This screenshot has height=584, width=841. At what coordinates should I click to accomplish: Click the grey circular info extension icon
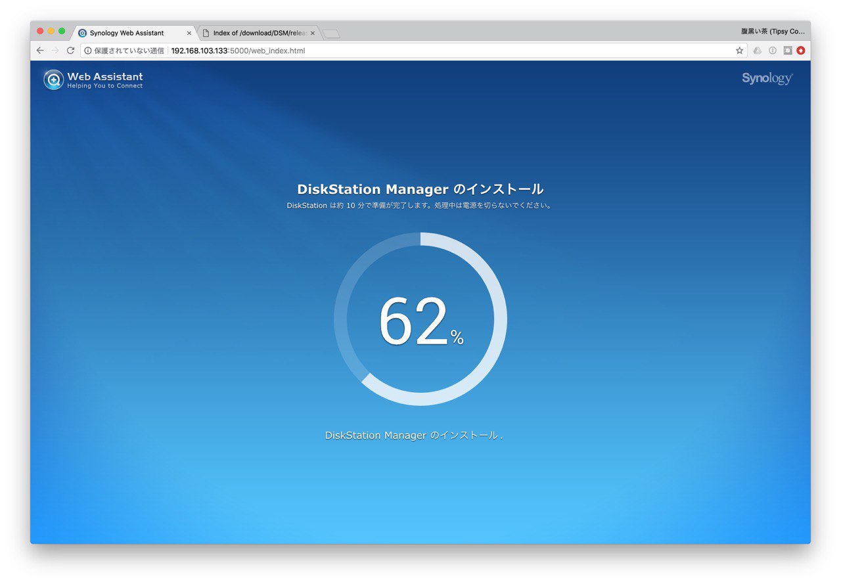point(773,51)
